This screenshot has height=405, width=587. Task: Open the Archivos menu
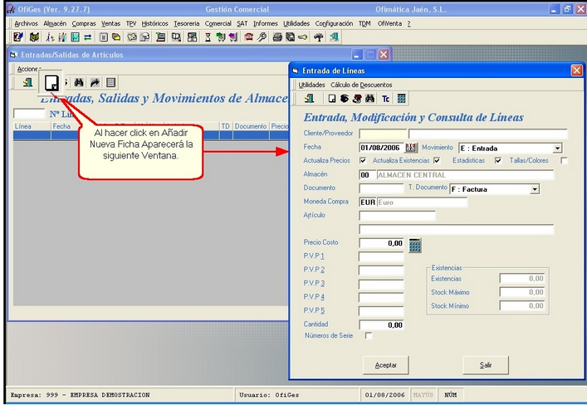(26, 23)
